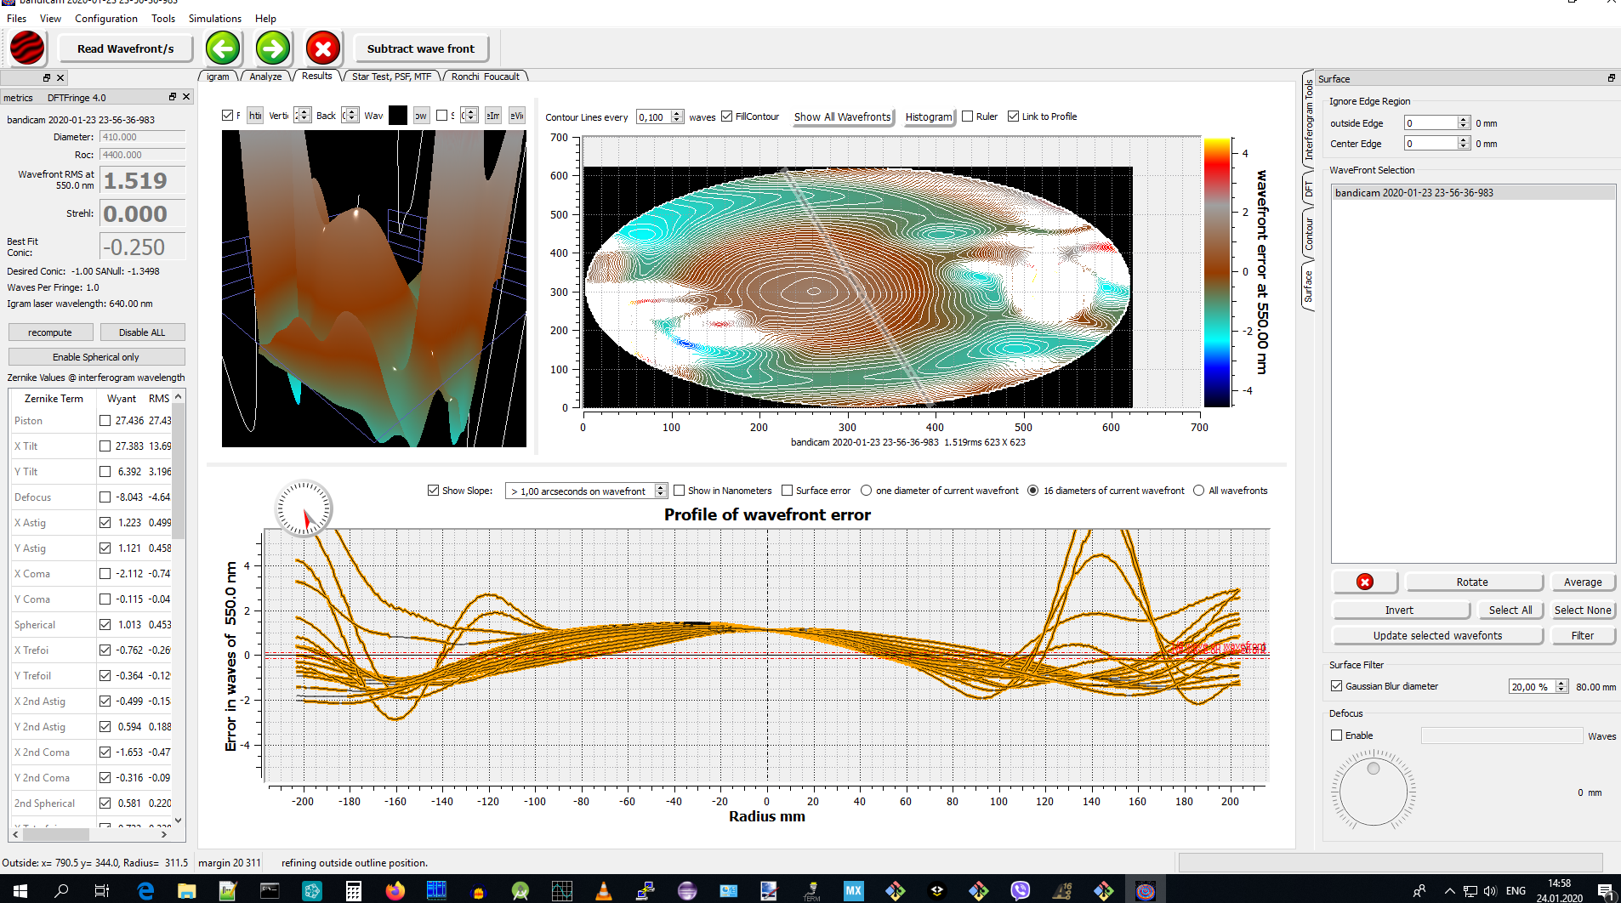
Task: Select bandicam wavefront in WaveFront Selection list
Action: [1413, 193]
